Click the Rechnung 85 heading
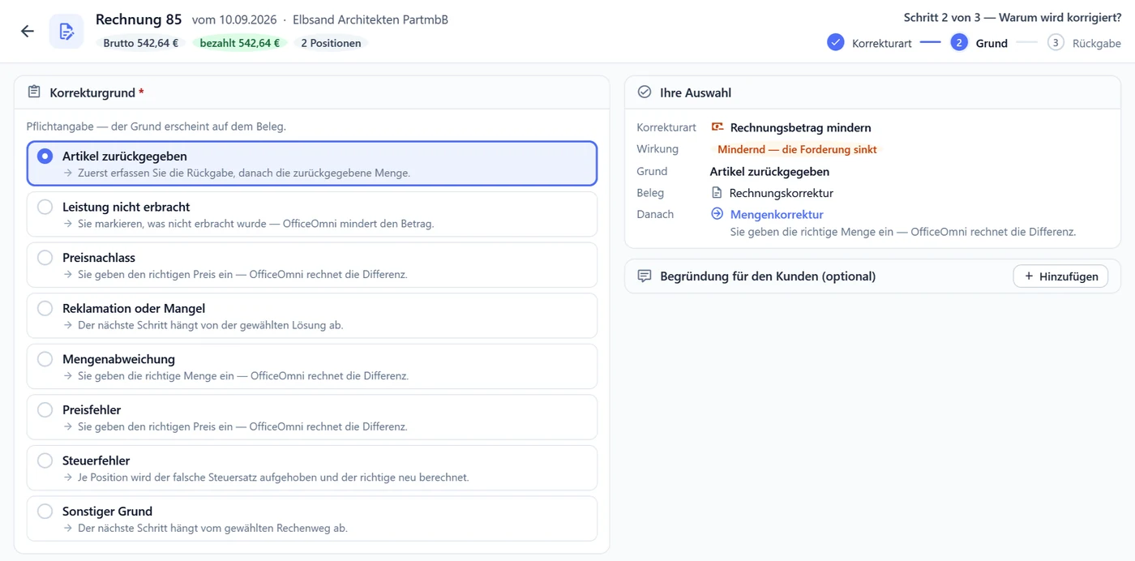This screenshot has height=561, width=1135. click(x=139, y=19)
